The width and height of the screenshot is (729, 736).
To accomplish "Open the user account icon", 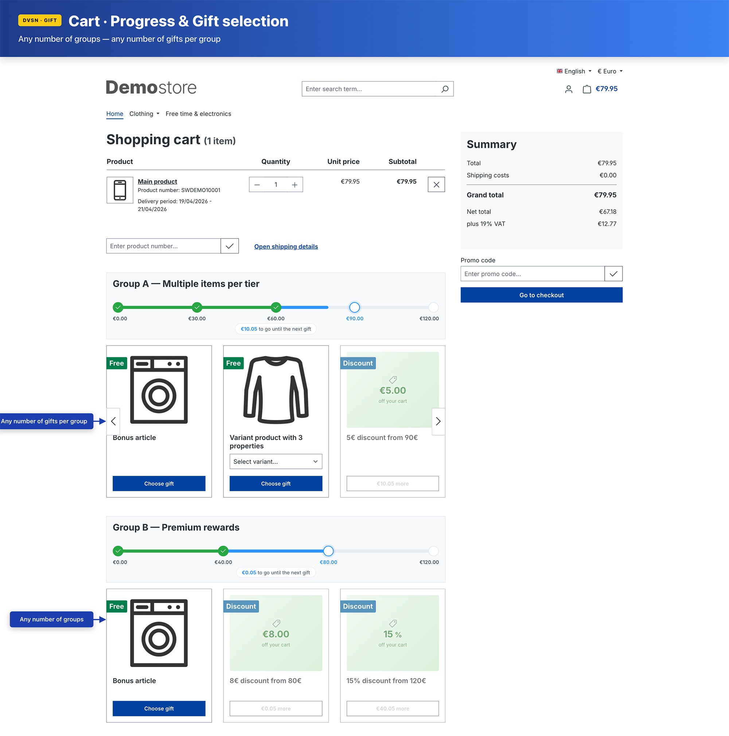I will click(x=568, y=89).
